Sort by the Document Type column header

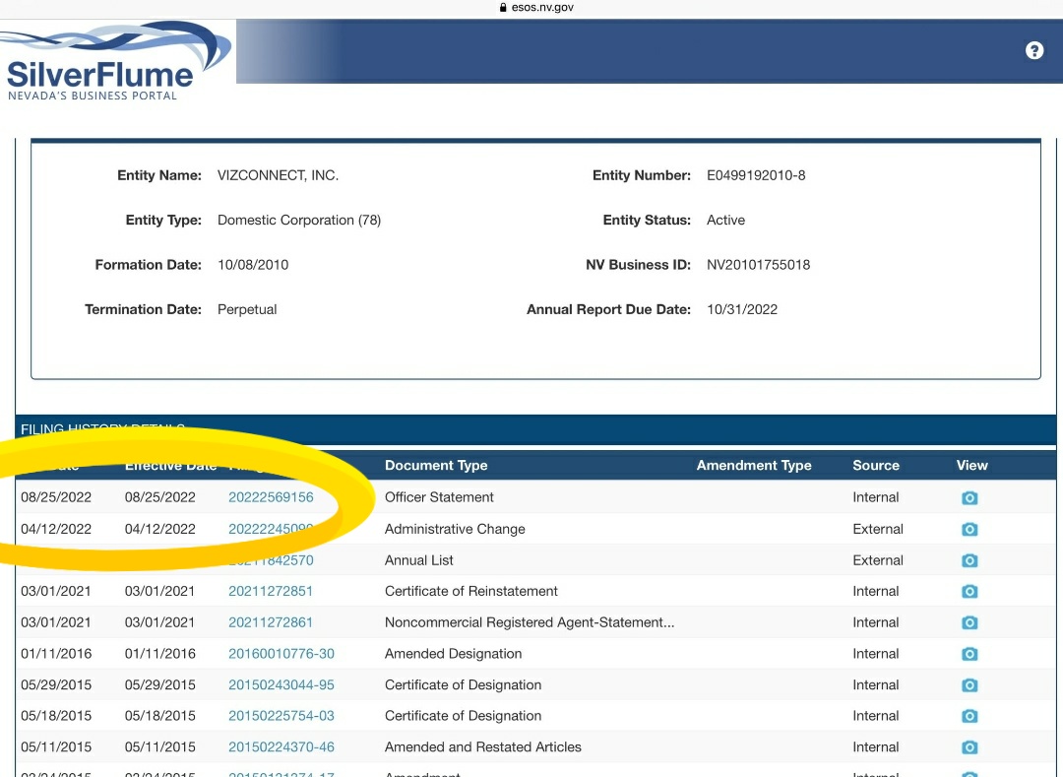point(436,465)
